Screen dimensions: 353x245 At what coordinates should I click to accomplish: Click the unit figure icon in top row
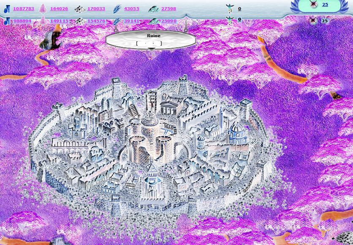[x=229, y=8]
